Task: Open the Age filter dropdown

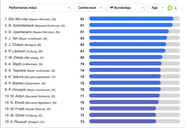Action: click(x=156, y=8)
